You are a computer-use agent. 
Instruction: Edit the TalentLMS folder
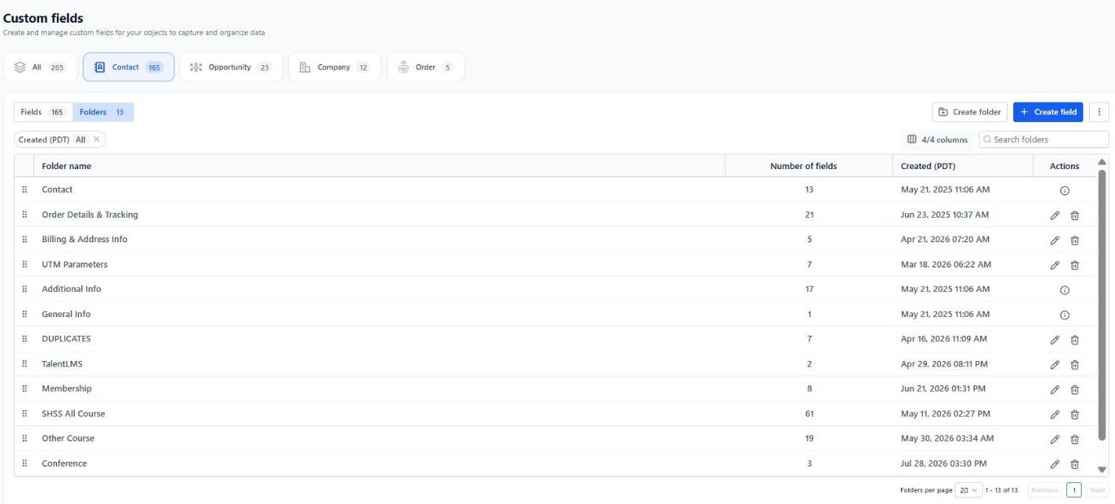(1055, 365)
